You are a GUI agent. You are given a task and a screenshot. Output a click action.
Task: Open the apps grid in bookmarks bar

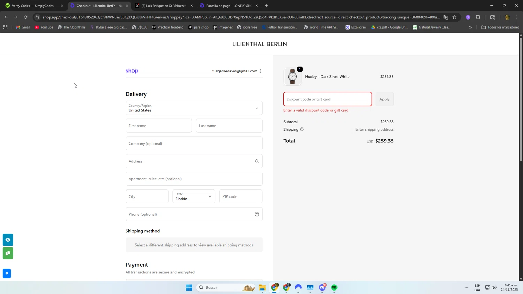click(5, 27)
